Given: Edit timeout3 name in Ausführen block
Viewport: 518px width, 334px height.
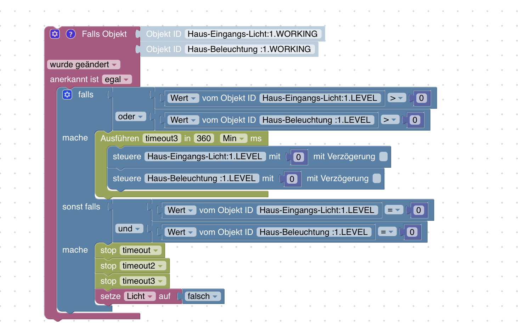Looking at the screenshot, I should click(162, 138).
